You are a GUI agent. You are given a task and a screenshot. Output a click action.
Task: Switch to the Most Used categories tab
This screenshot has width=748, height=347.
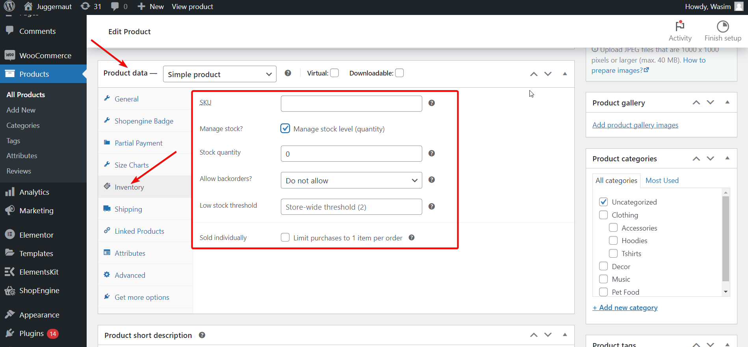(662, 180)
